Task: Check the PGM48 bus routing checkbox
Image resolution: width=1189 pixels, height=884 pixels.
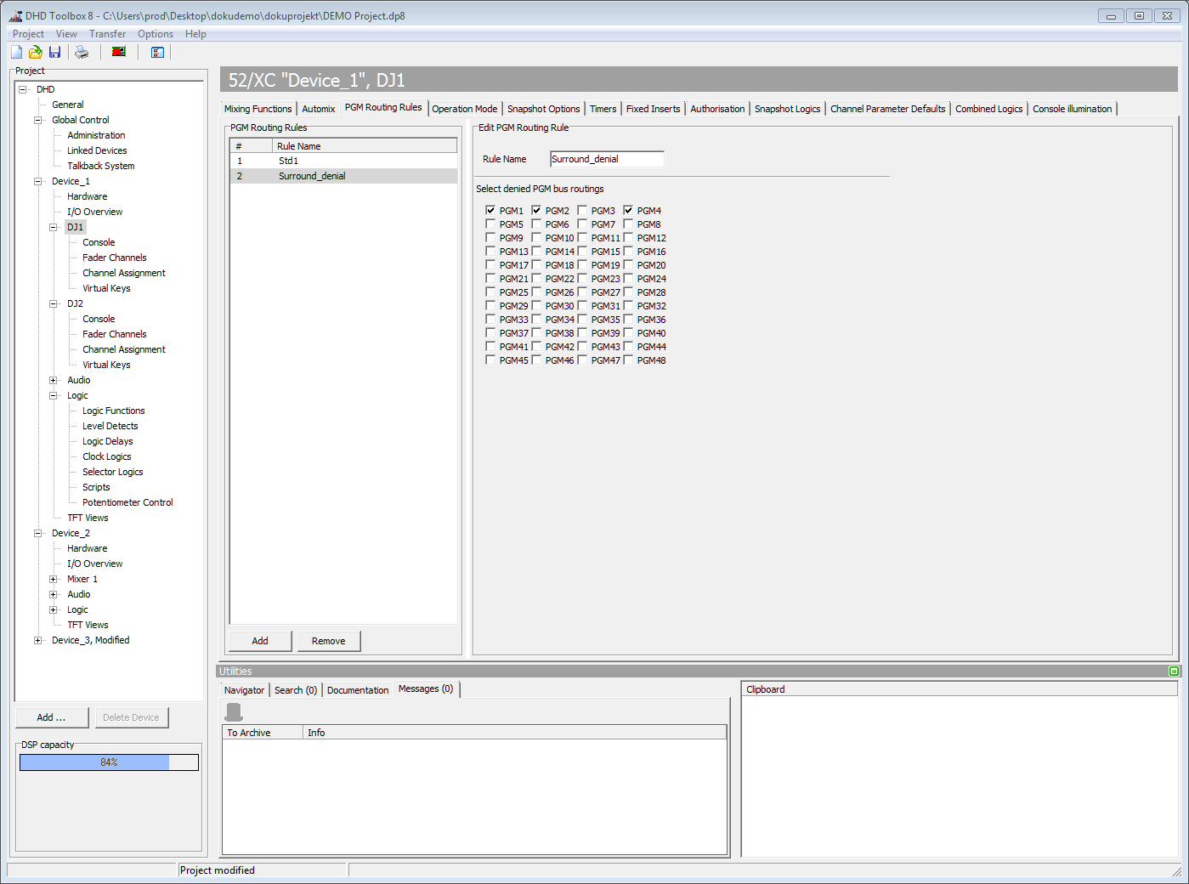Action: pyautogui.click(x=630, y=360)
